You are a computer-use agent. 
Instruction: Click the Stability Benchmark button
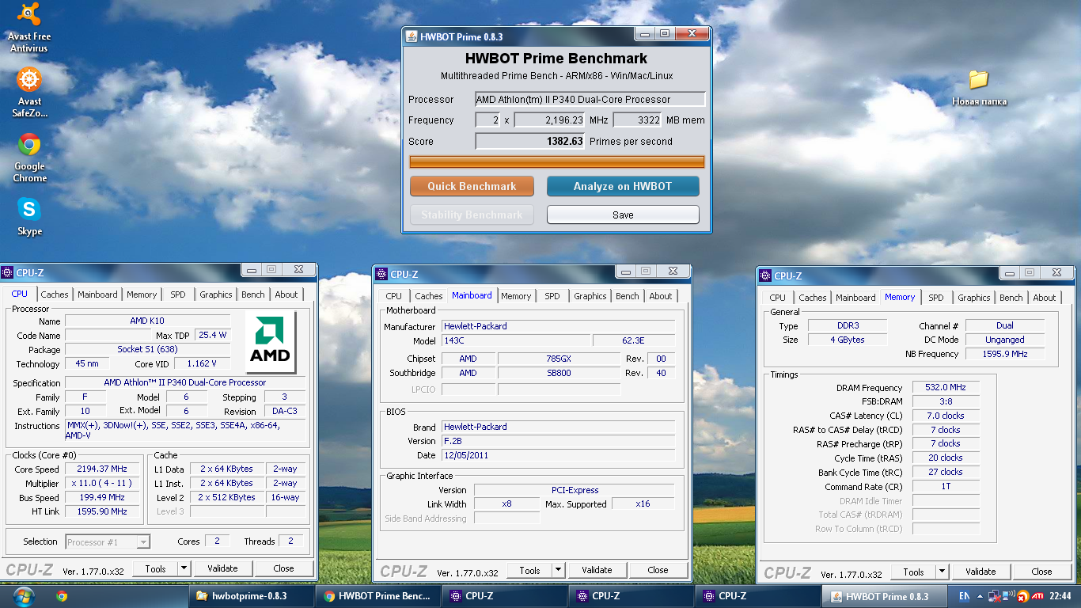[472, 215]
